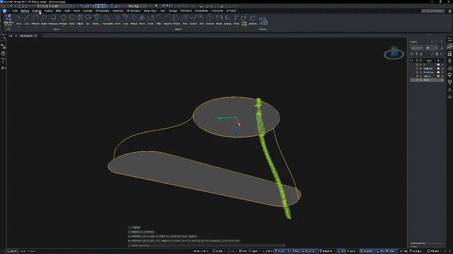Open the 'All' filter dropdown in Layers panel
This screenshot has width=453, height=254.
(x=431, y=48)
